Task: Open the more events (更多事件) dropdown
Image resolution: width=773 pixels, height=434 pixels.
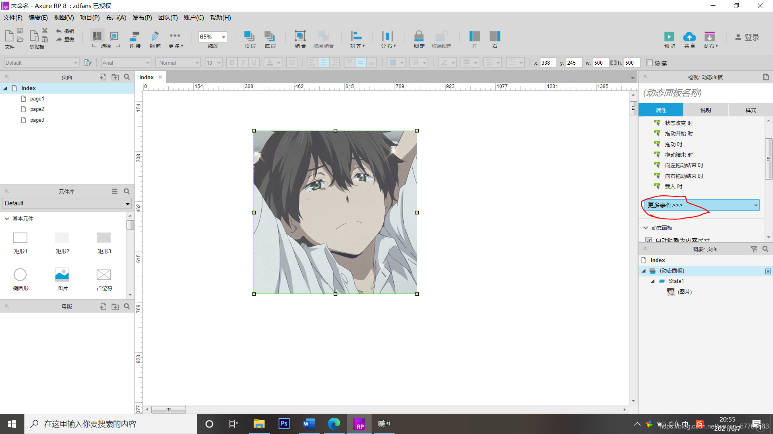Action: pyautogui.click(x=701, y=205)
